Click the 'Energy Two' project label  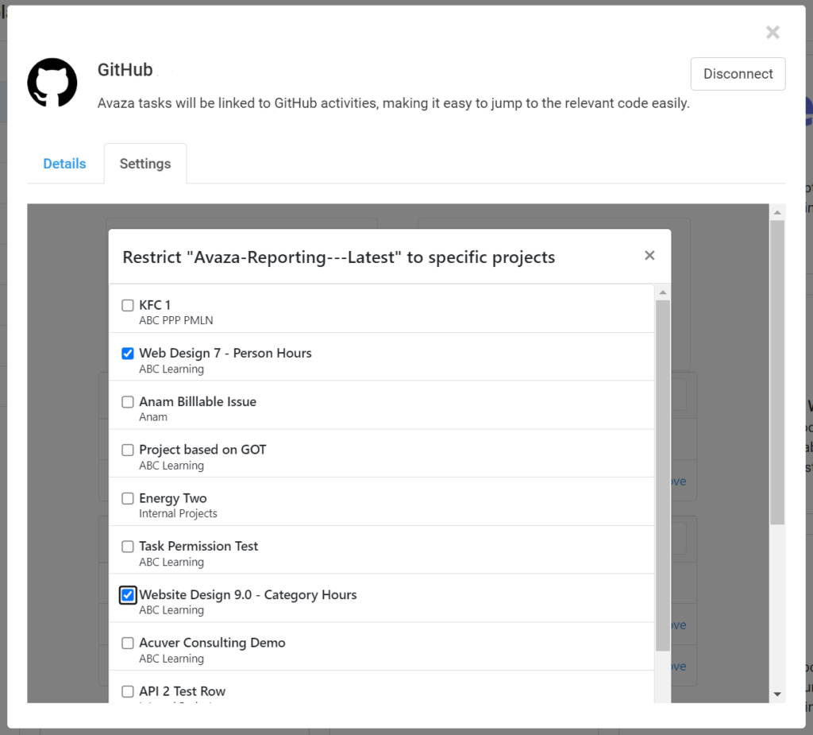tap(172, 498)
